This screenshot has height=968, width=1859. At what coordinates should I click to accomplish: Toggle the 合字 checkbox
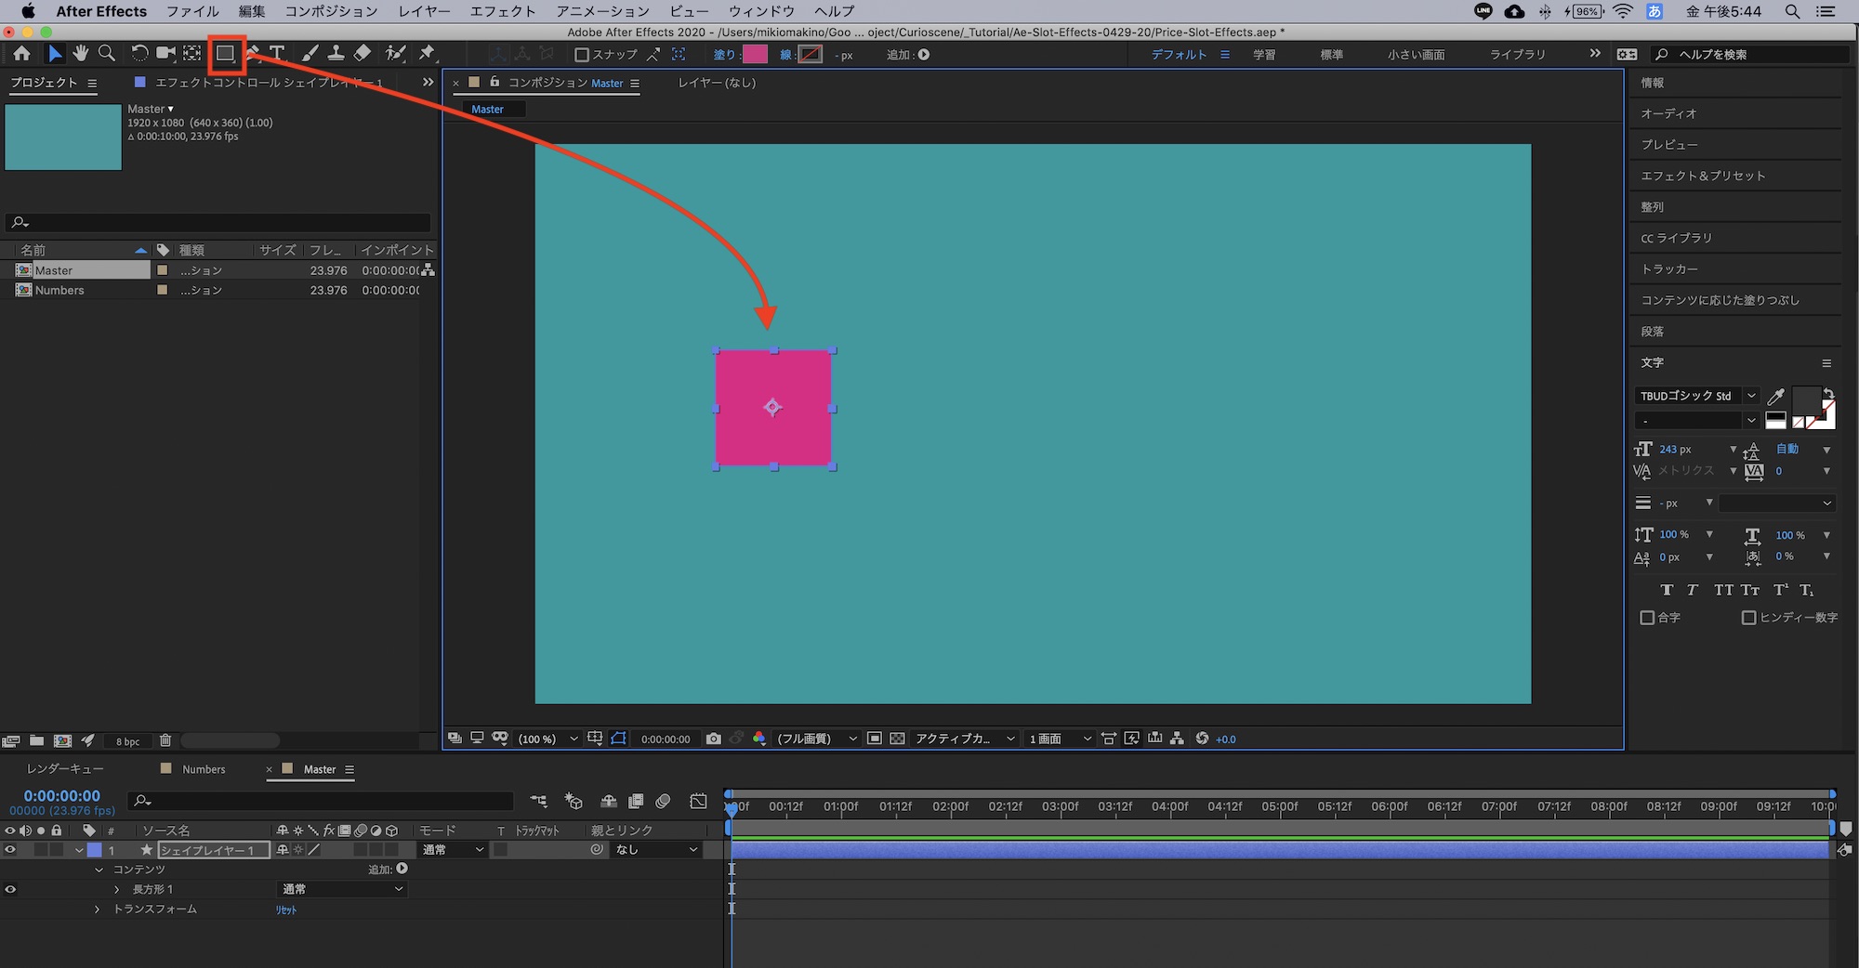(x=1647, y=618)
